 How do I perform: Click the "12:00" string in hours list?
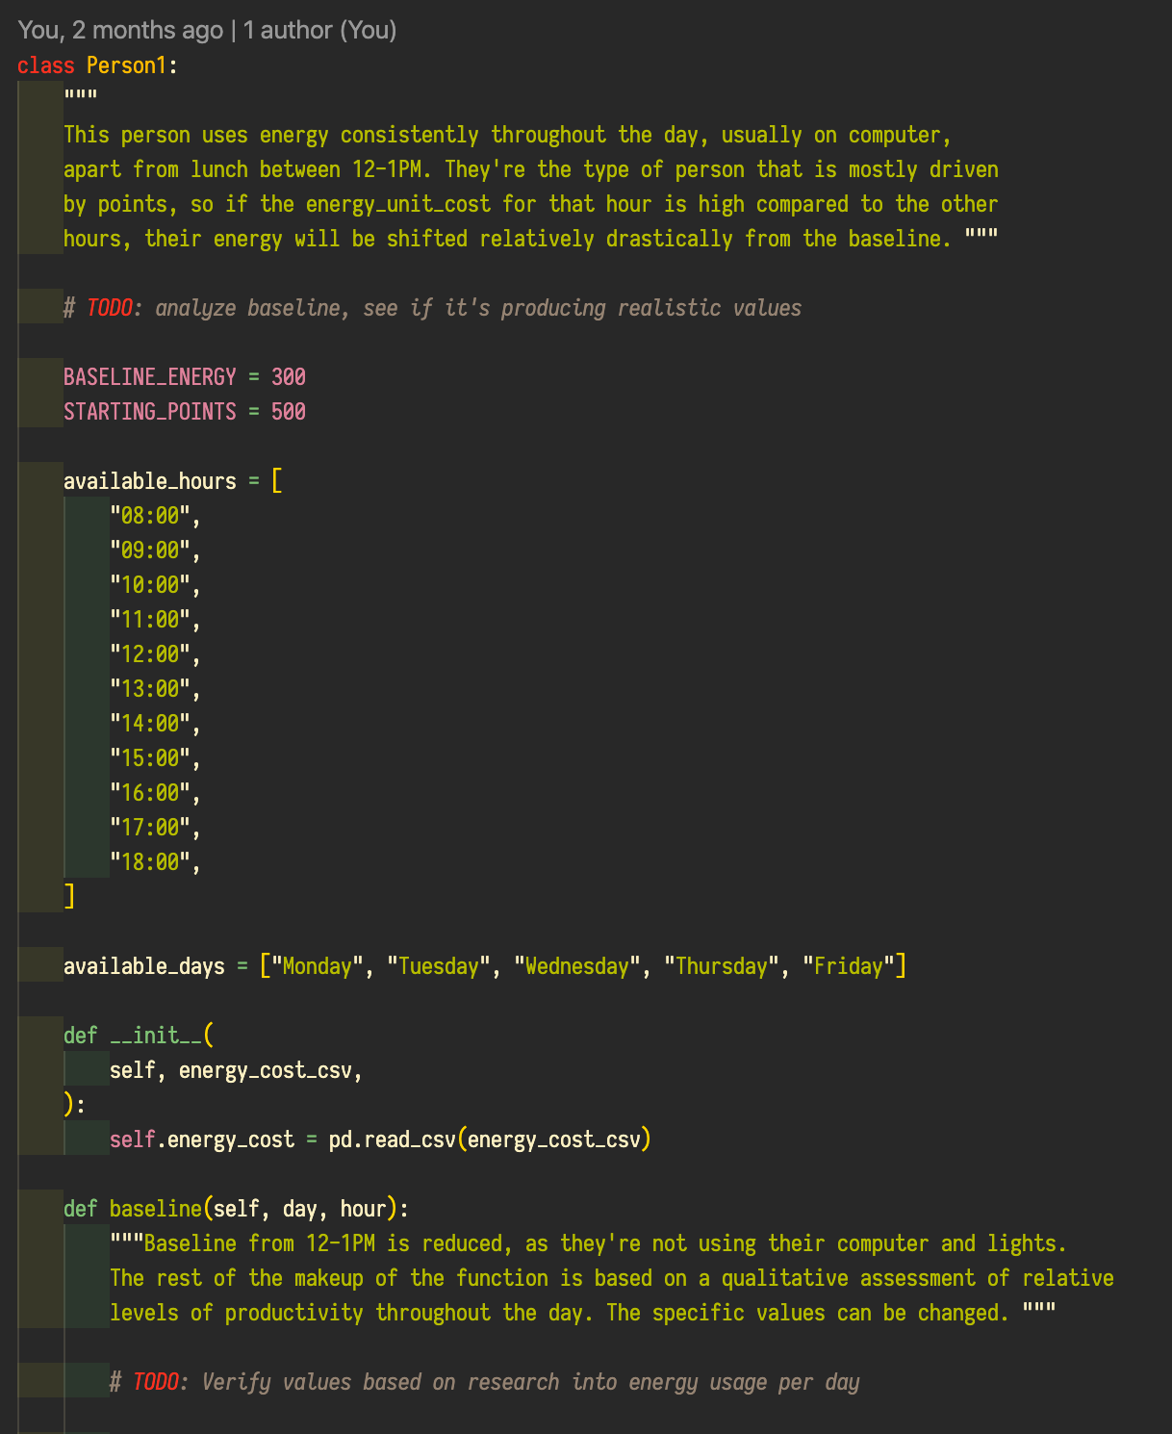[x=150, y=654]
